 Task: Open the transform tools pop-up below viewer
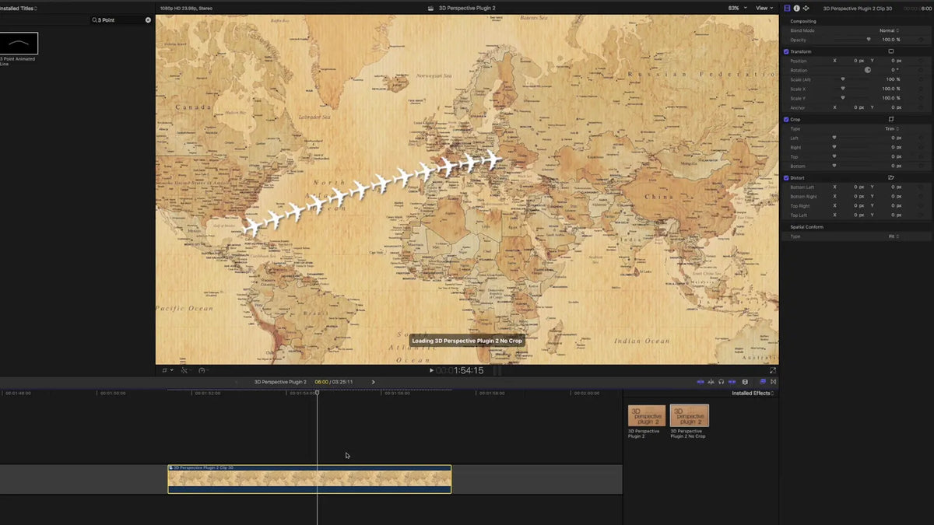(167, 370)
